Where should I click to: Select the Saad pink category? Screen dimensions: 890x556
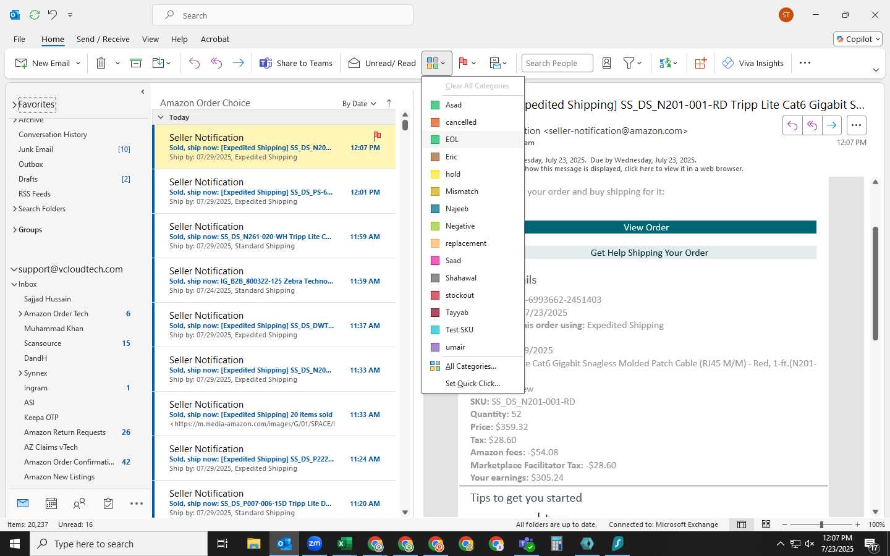[x=473, y=261]
